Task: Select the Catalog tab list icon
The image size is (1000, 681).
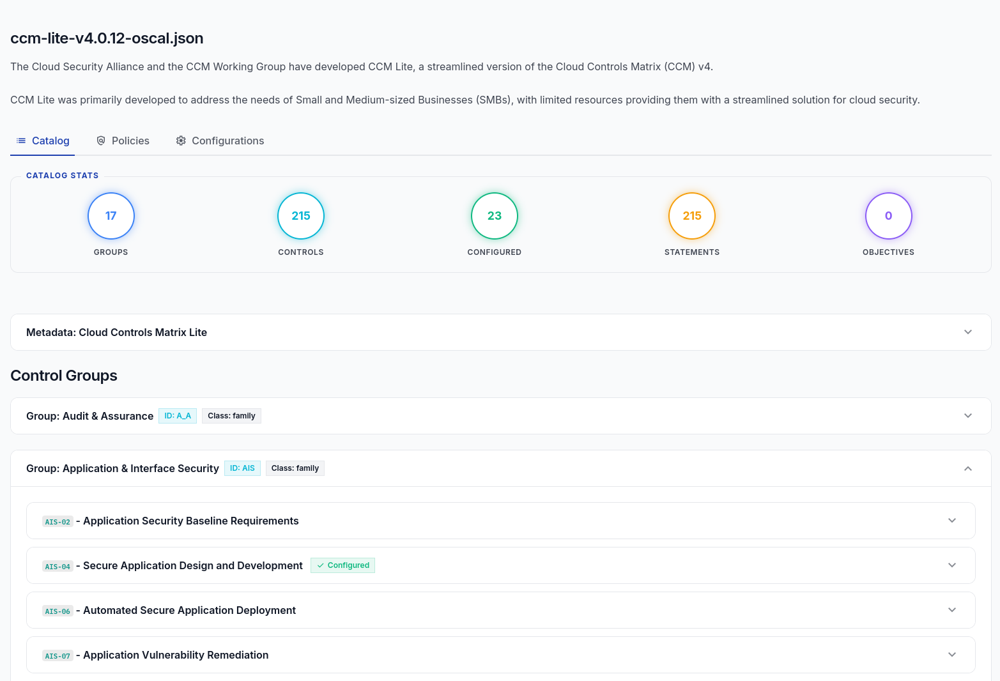Action: 21,140
